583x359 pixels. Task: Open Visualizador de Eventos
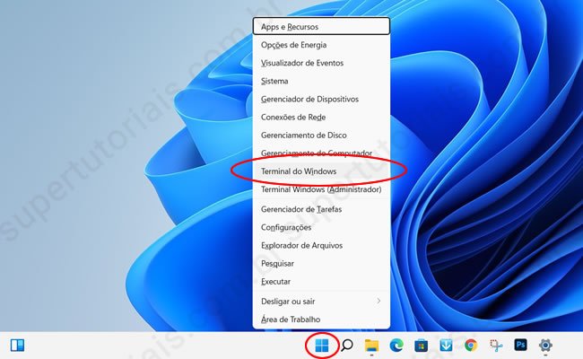pos(321,63)
